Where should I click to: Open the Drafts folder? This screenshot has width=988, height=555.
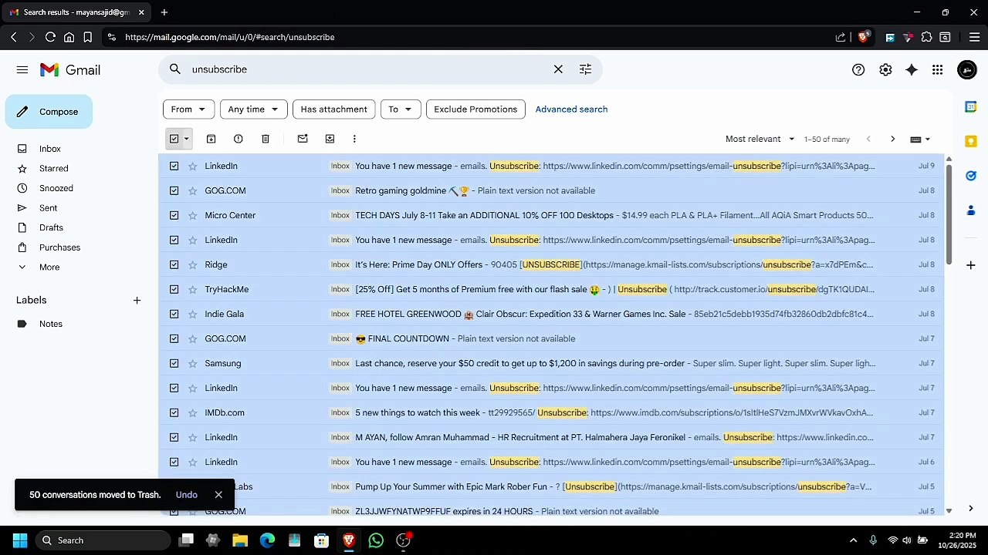pos(51,227)
